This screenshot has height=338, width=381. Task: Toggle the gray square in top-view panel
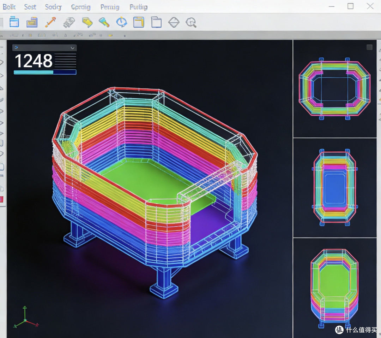(369, 47)
